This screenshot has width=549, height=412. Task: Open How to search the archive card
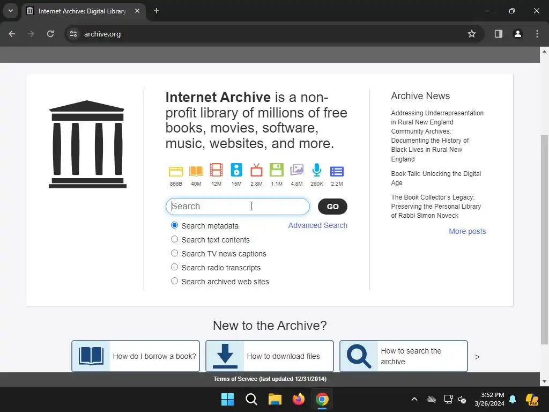tap(403, 356)
